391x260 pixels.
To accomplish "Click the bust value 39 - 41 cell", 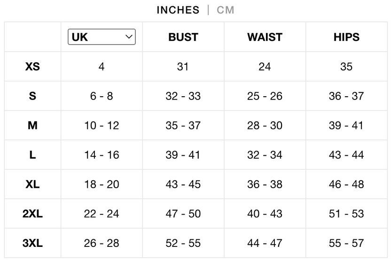I will click(x=183, y=155).
